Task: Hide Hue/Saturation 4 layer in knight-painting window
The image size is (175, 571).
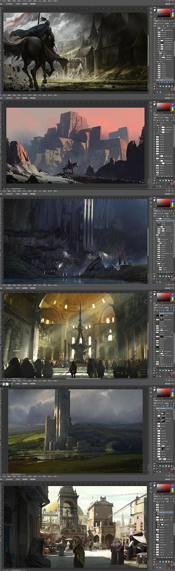Action: tap(154, 40)
